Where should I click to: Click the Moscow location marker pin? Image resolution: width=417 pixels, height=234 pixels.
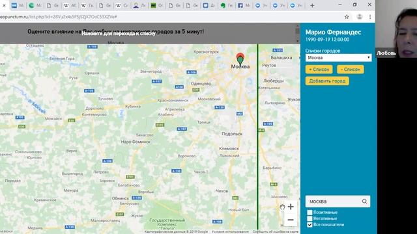coord(240,59)
